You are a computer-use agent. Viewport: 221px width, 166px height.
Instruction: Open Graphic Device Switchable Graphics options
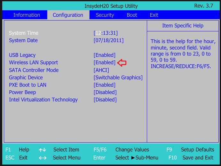[118, 78]
